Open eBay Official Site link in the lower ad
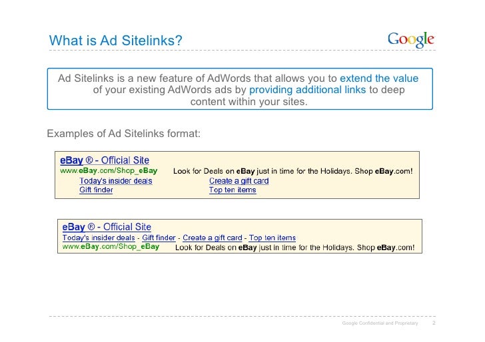Screen dimensions: 485x342 (x=107, y=228)
